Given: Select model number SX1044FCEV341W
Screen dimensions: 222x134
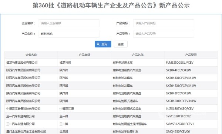Looking at the screenshot, I should tap(178, 70).
